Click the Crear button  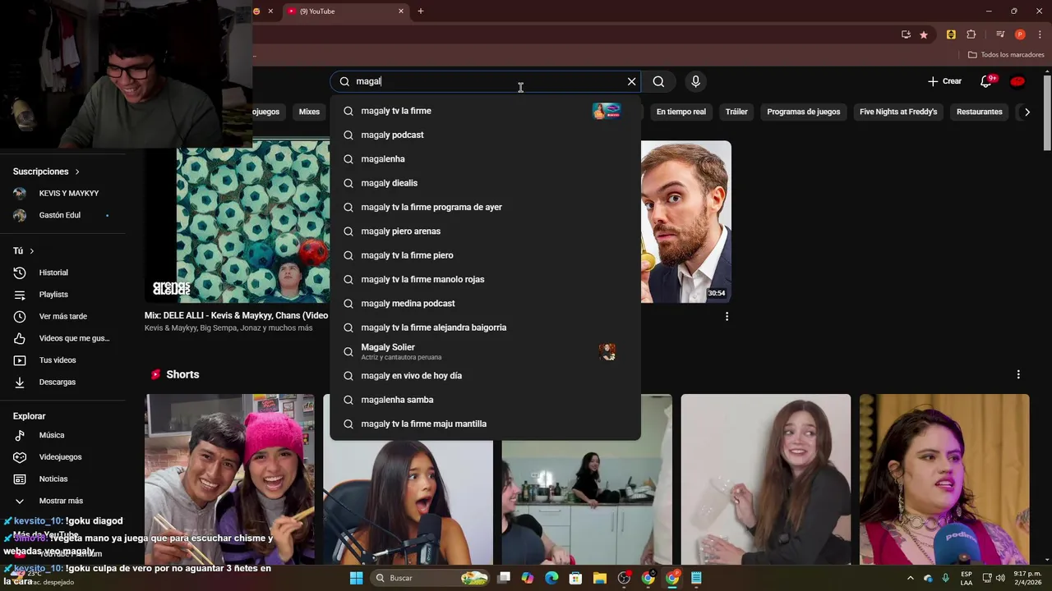click(x=944, y=81)
